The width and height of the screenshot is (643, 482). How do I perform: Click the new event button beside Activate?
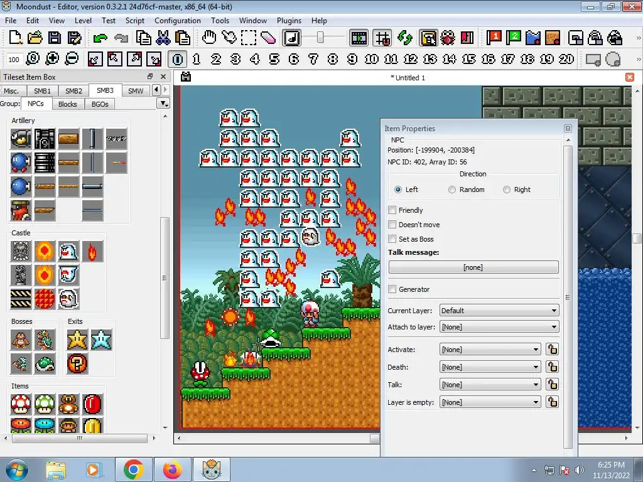[x=552, y=349]
